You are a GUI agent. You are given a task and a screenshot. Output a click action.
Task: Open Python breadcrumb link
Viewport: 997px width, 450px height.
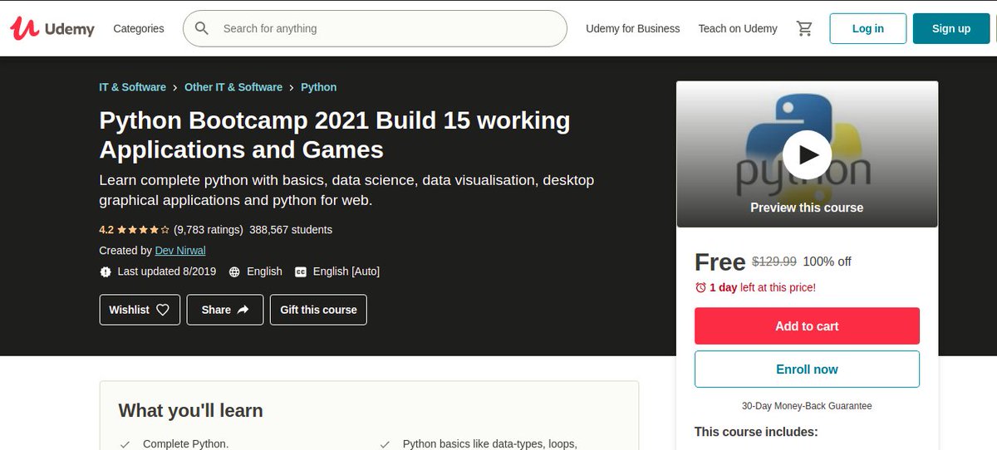coord(319,87)
